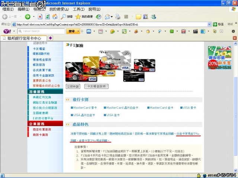Expand the address bar dropdown

click(209, 24)
